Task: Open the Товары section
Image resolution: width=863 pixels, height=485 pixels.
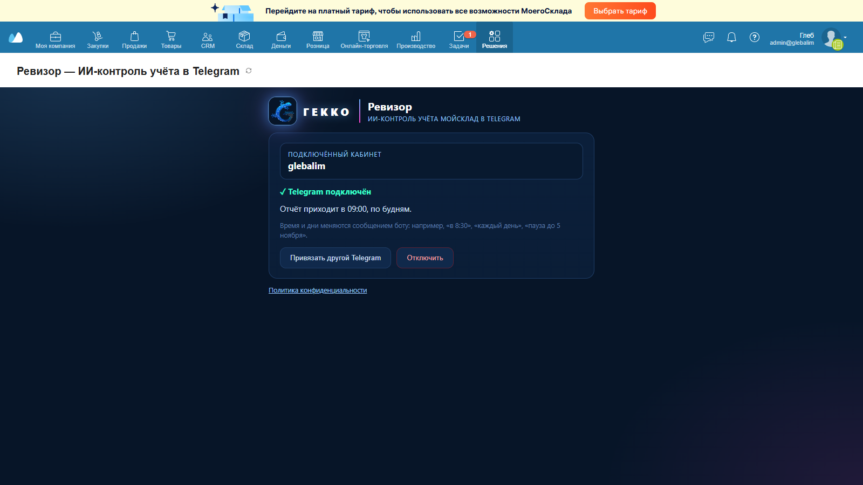Action: click(171, 40)
